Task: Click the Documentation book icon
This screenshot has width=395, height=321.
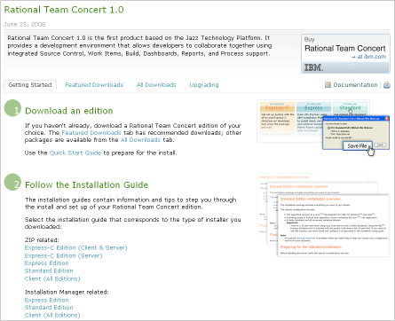Action: click(x=328, y=85)
